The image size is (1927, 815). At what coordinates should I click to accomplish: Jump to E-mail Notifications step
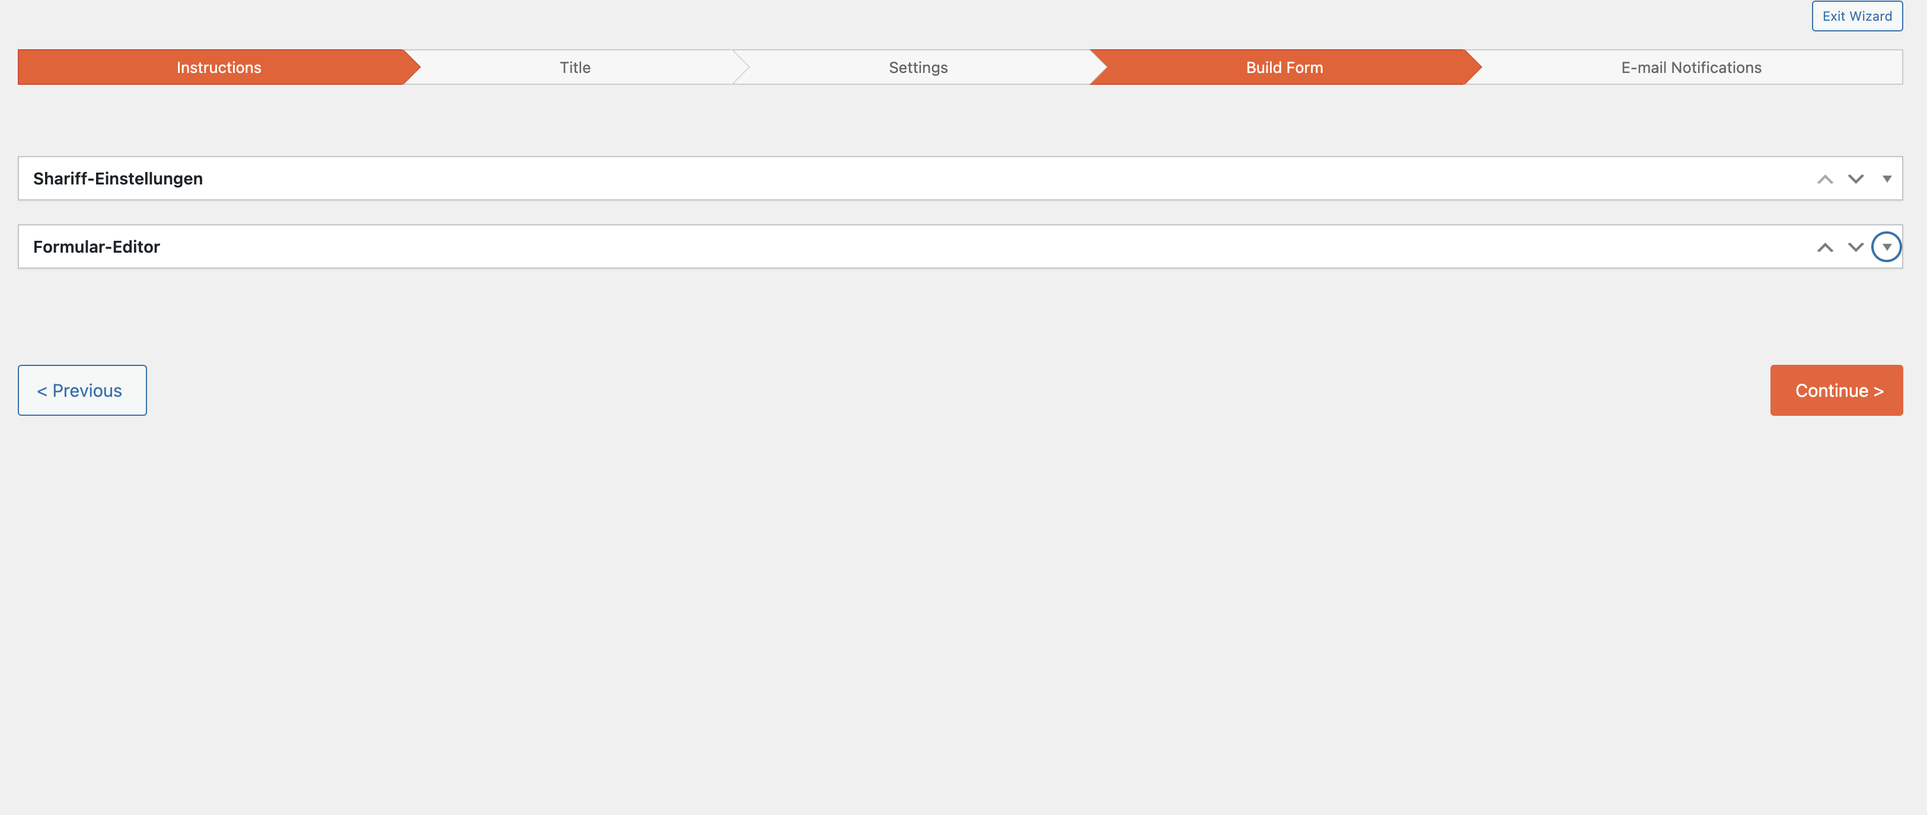(x=1690, y=68)
